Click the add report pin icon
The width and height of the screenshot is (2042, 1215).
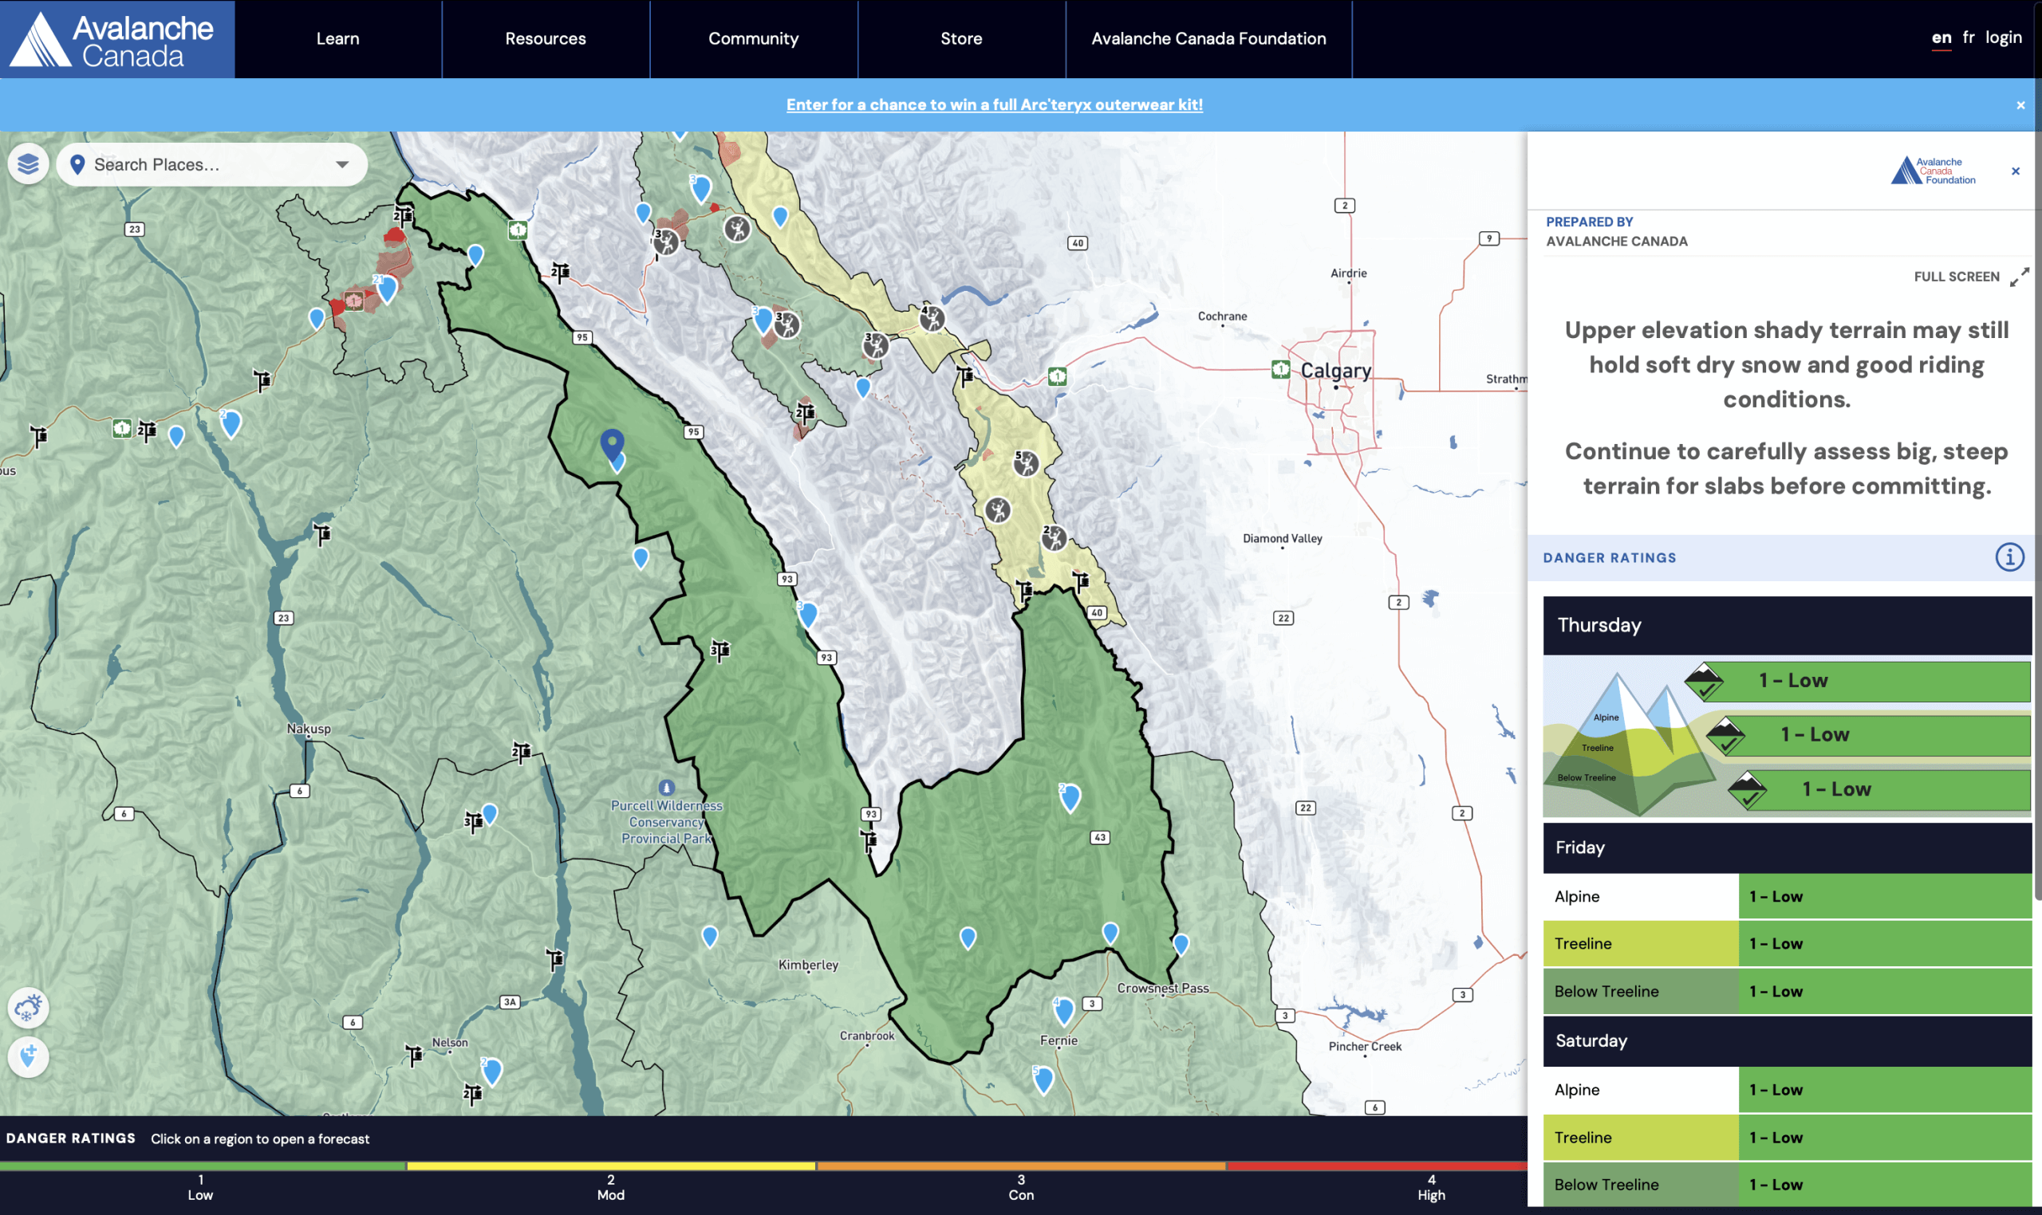(x=28, y=1056)
